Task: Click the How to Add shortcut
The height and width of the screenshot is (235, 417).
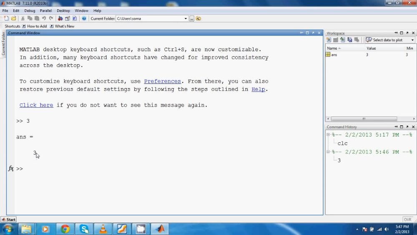Action: pyautogui.click(x=35, y=26)
